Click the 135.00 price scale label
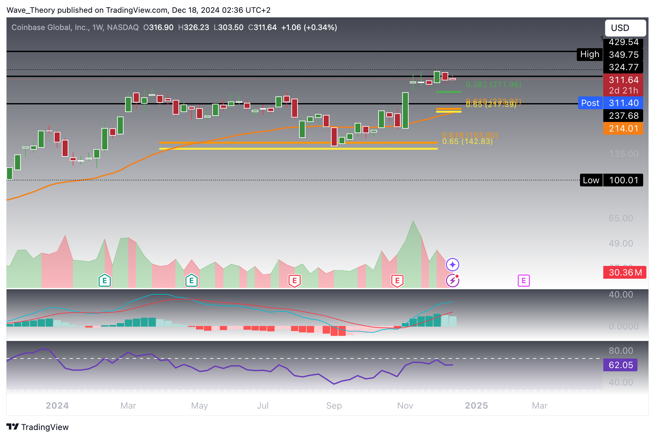 pyautogui.click(x=624, y=154)
